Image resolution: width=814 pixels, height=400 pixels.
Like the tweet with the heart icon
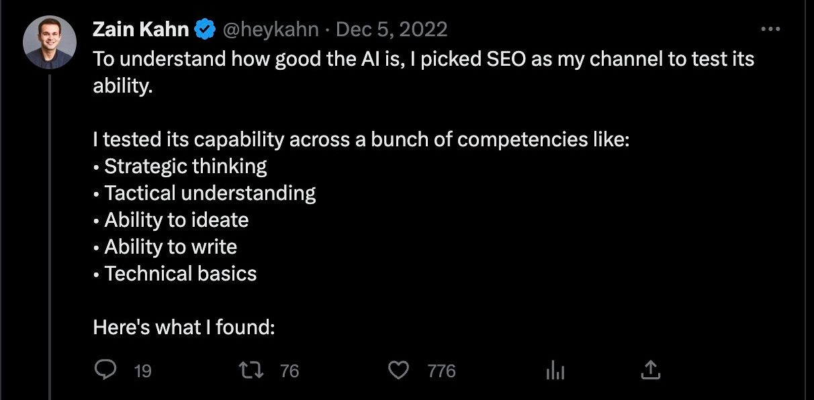(x=400, y=370)
